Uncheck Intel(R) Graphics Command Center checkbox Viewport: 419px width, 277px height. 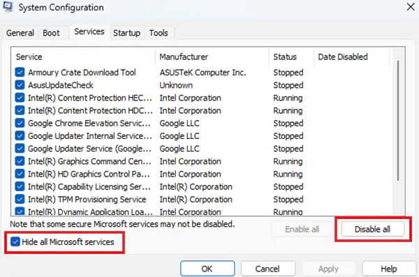point(20,161)
